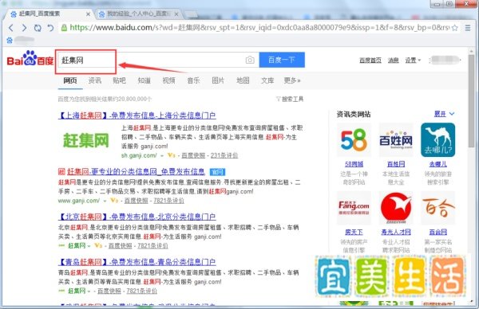479x309 pixels.
Task: Select the 地图 search category
Action: pos(243,80)
